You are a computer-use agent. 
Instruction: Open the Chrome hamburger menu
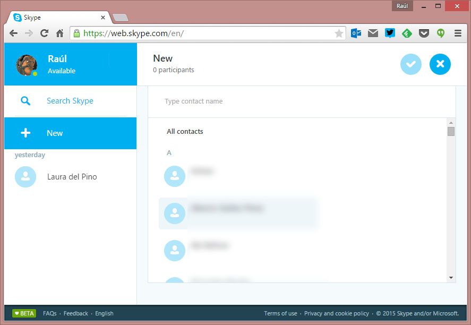pos(458,33)
